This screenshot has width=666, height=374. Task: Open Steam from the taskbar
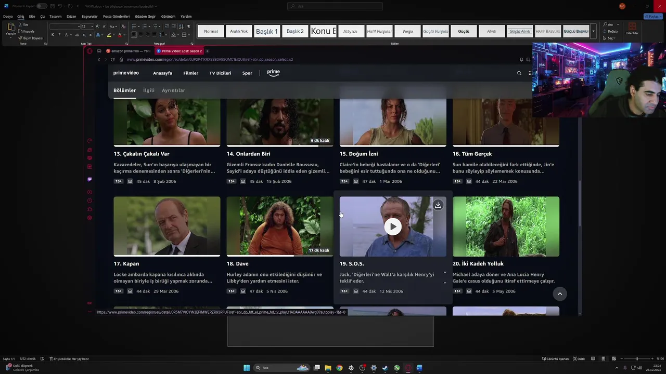385,368
